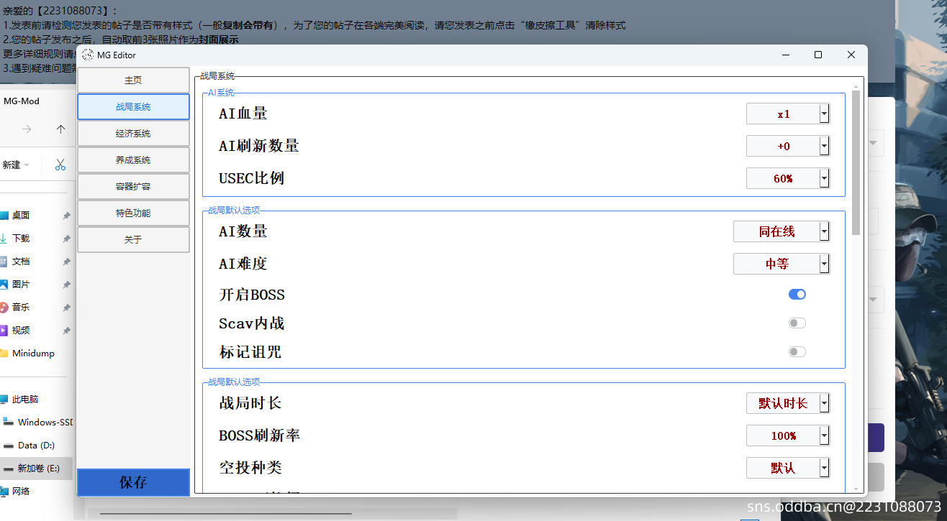Click the scrollbar down arrow in MG Editor
The height and width of the screenshot is (521, 947).
(x=856, y=488)
